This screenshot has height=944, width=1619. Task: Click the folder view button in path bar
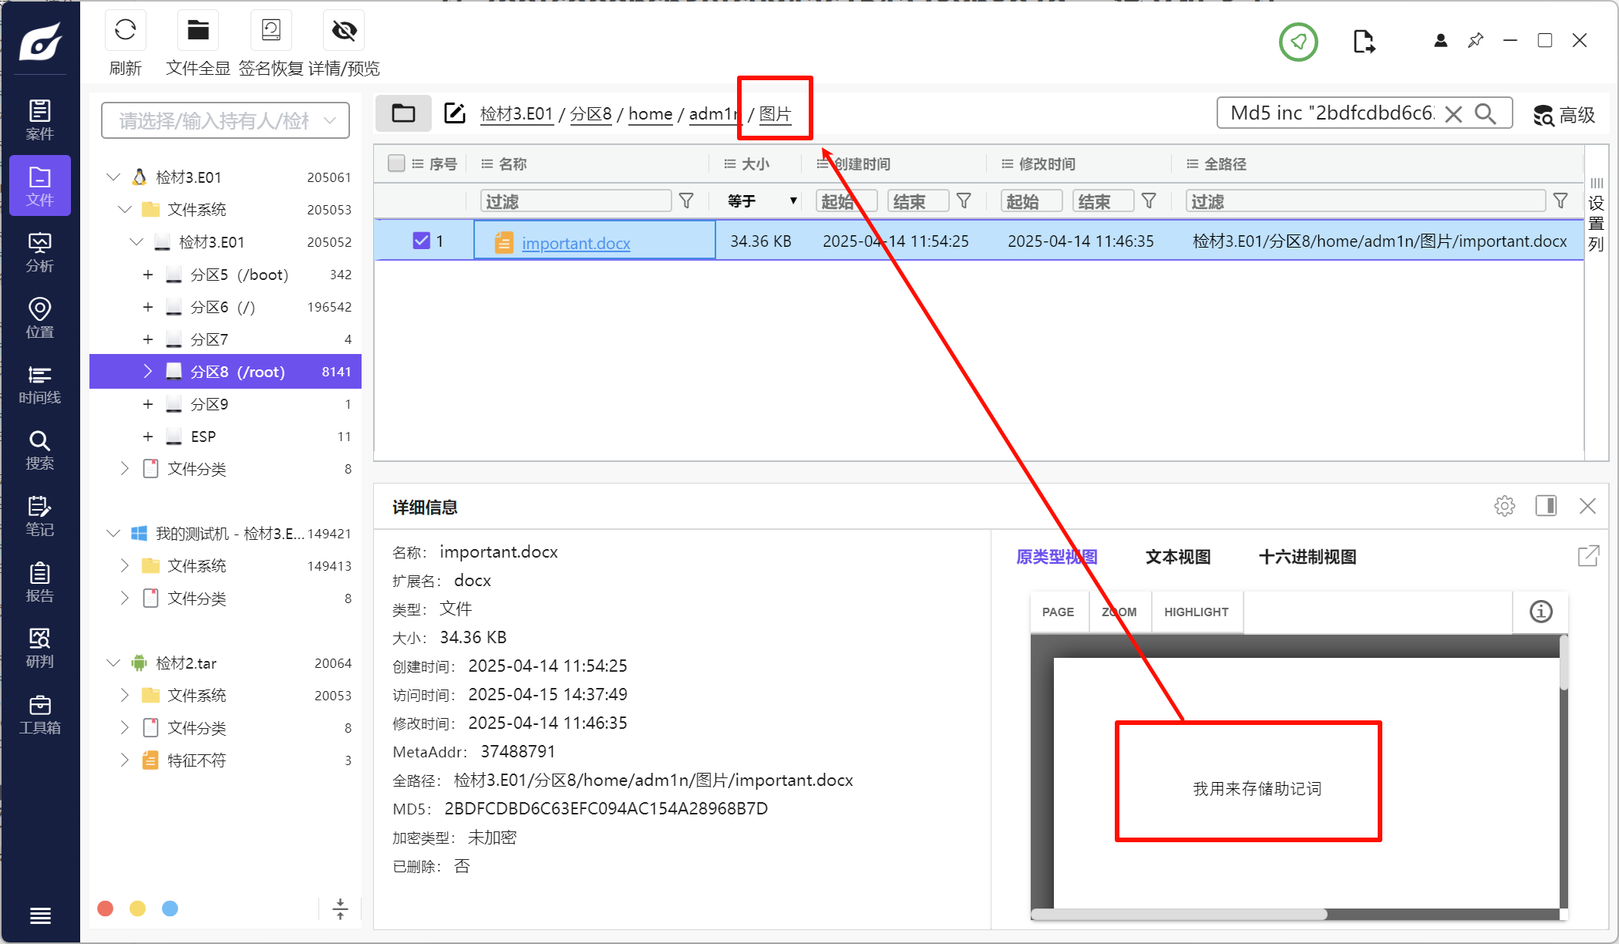[403, 113]
